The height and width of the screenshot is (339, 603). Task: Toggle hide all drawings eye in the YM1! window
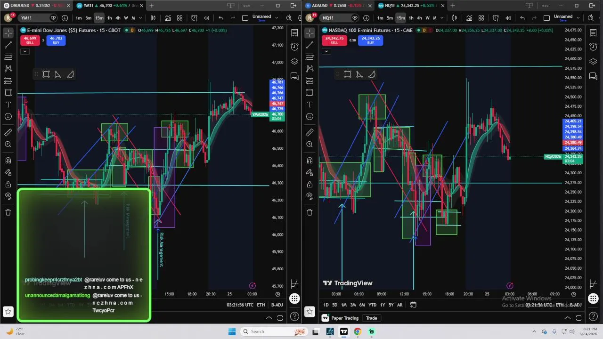(x=8, y=196)
